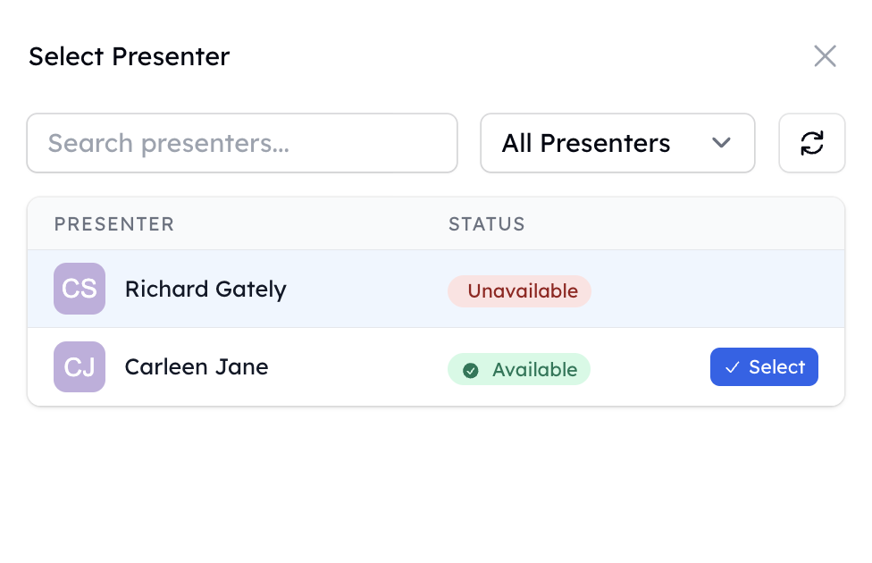Close the Select Presenter dialog

point(825,56)
